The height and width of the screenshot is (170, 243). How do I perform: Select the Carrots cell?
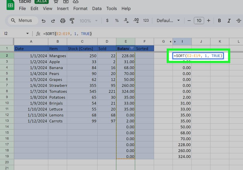tap(57, 121)
